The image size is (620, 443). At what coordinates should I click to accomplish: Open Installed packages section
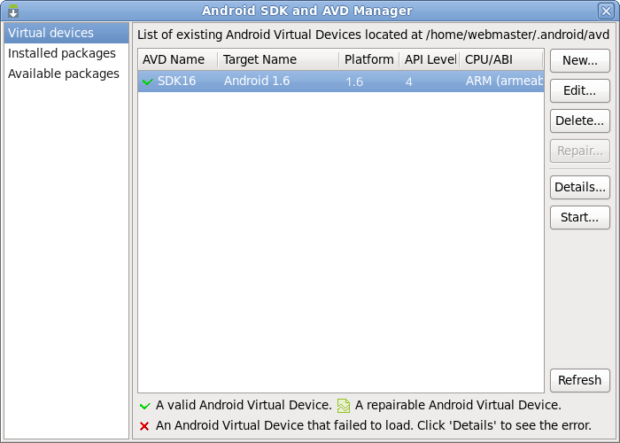pos(66,53)
